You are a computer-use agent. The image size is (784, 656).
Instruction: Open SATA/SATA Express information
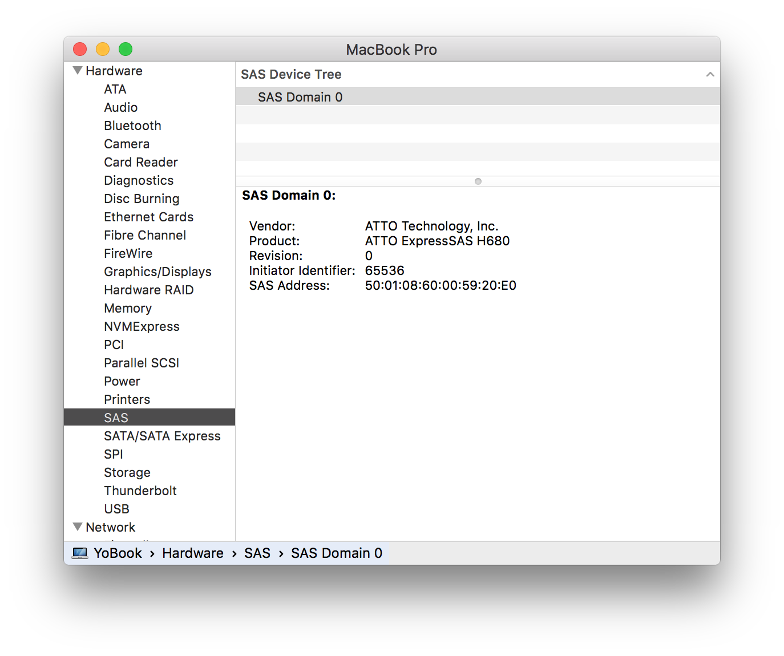[x=162, y=436]
